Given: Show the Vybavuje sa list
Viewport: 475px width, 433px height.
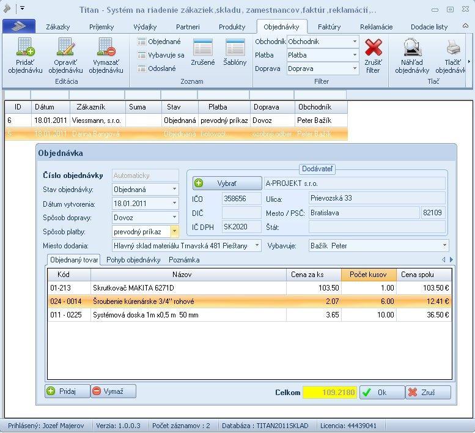Looking at the screenshot, I should point(161,55).
